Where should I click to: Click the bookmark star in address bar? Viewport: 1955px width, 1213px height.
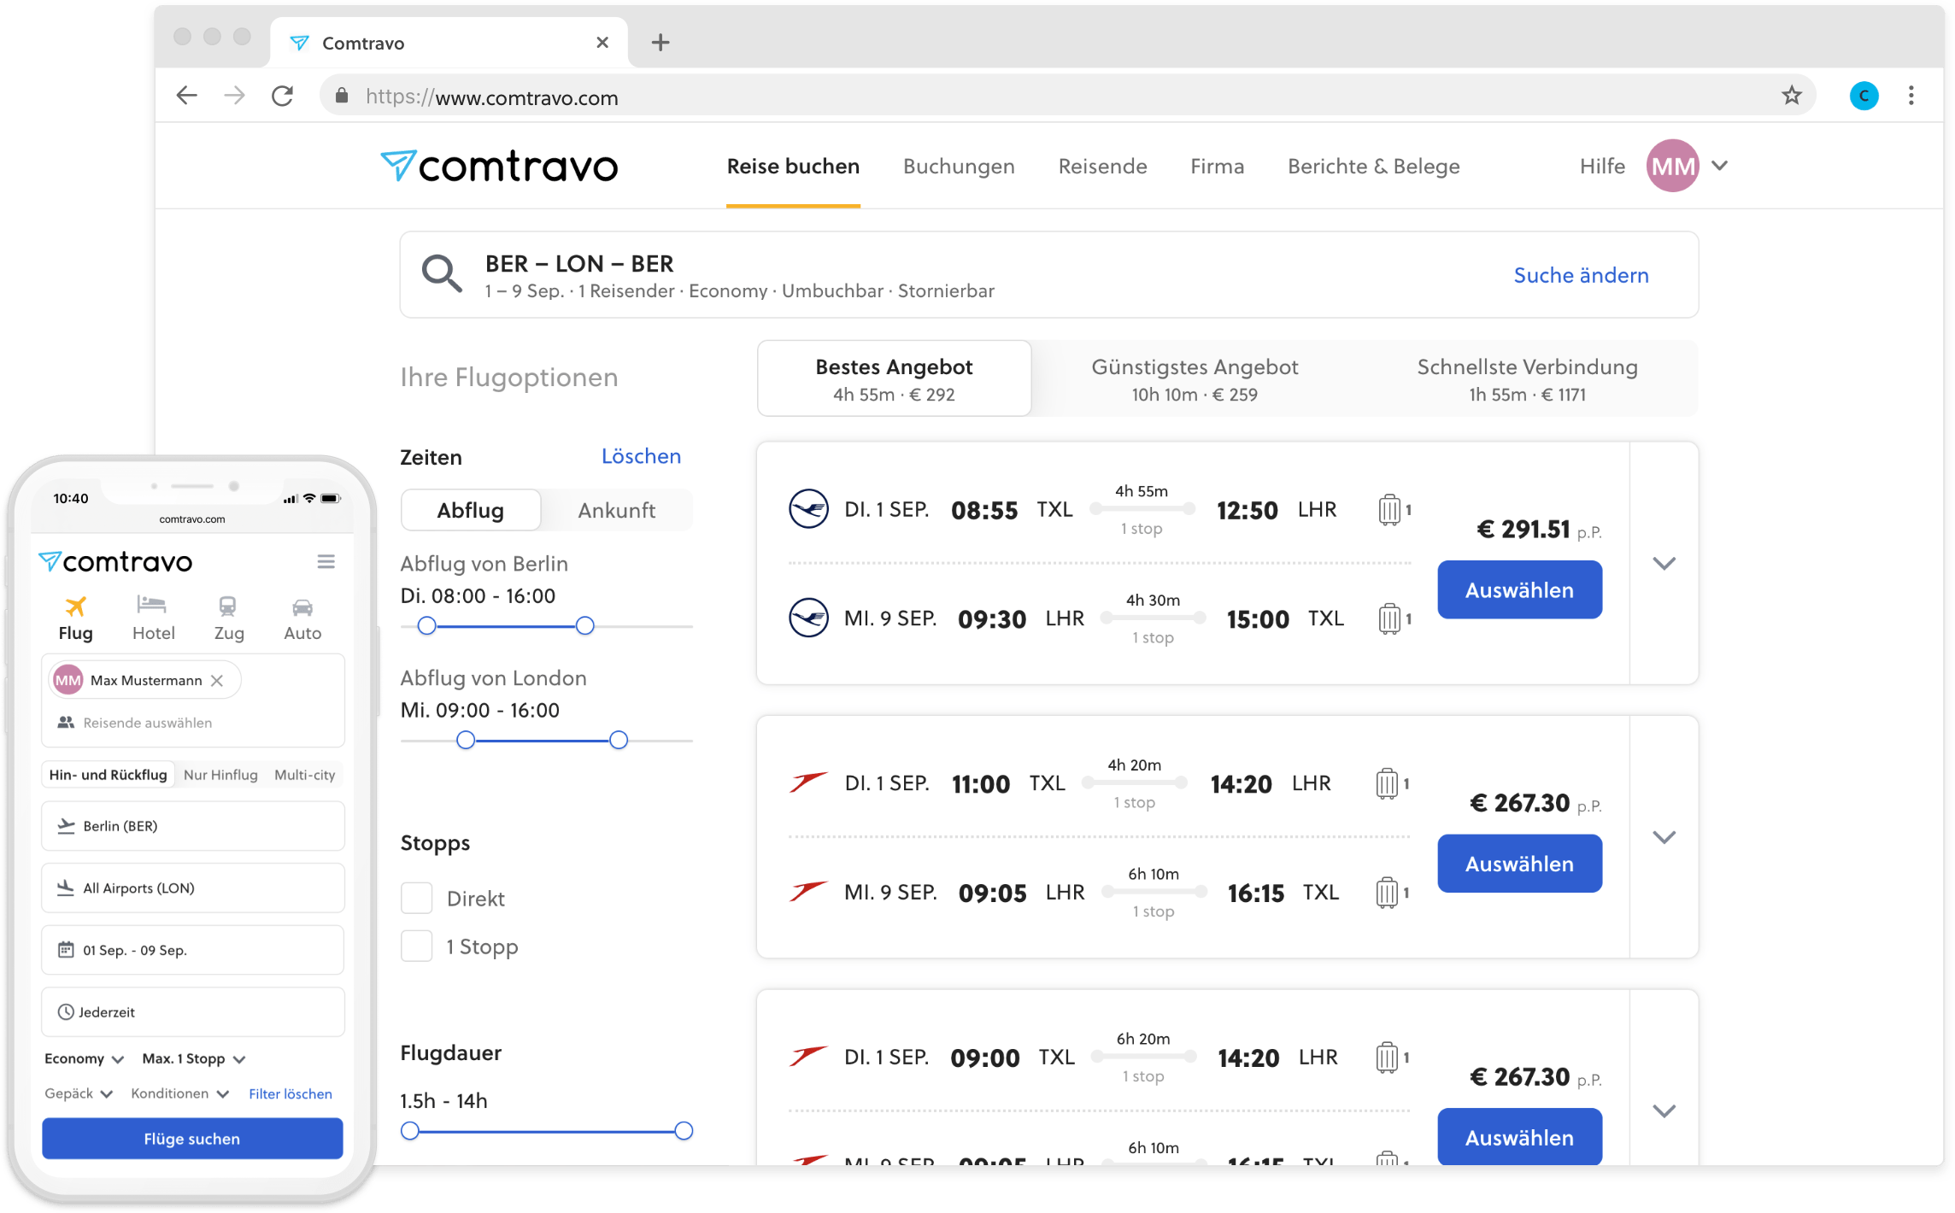[x=1791, y=96]
